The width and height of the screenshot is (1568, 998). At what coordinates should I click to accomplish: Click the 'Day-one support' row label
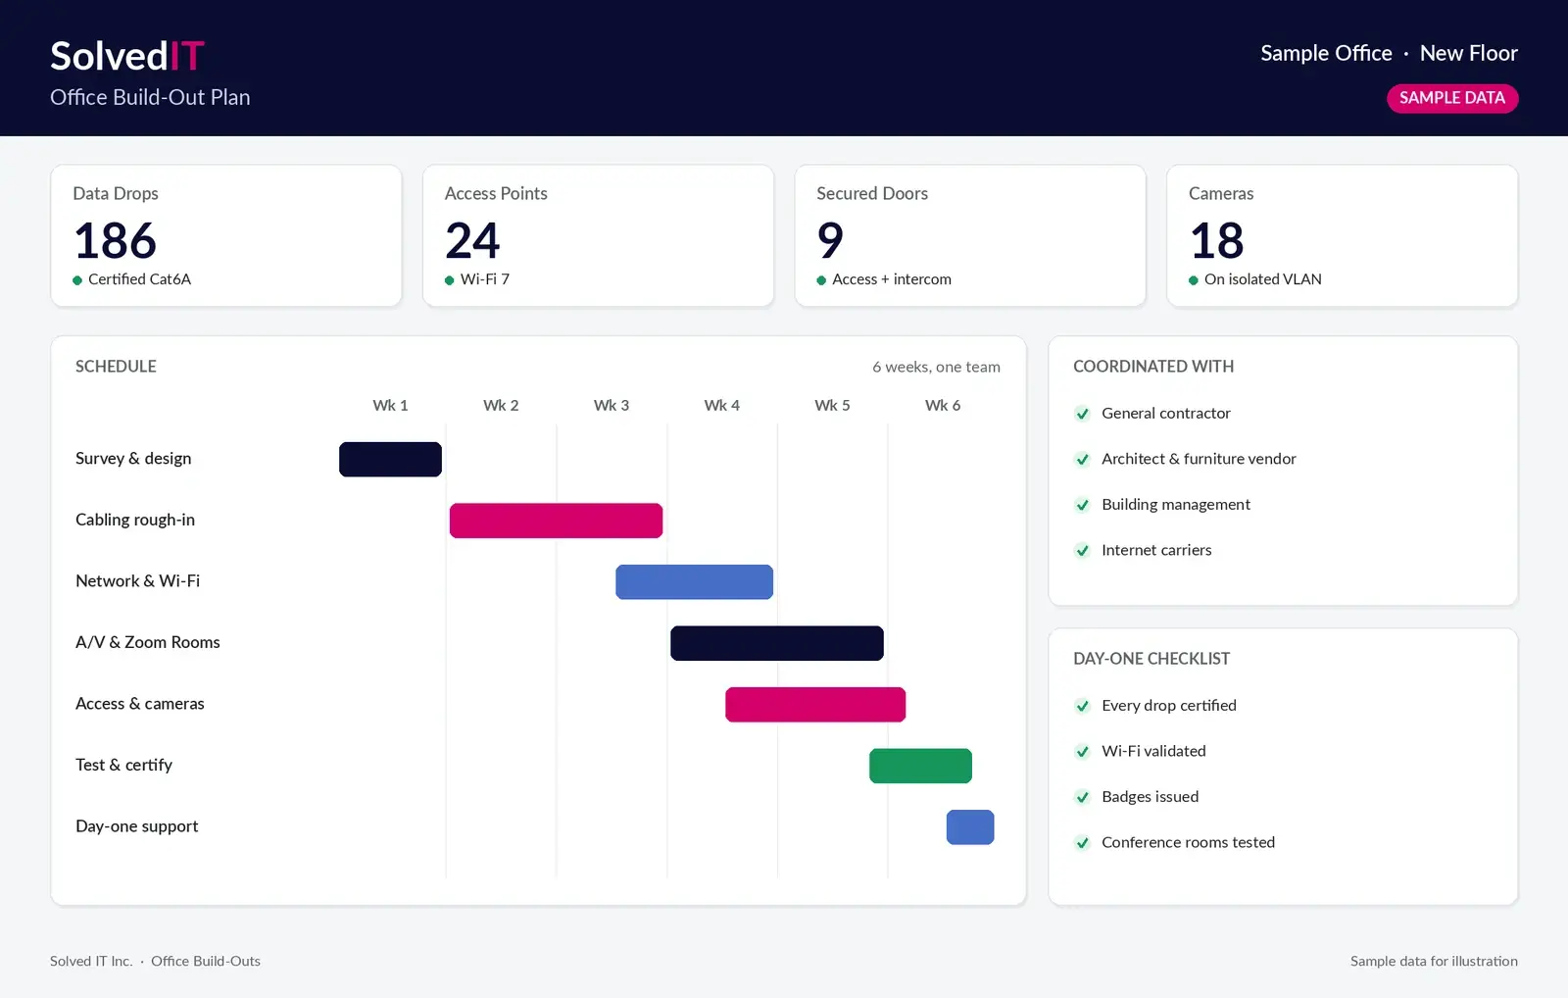137,826
